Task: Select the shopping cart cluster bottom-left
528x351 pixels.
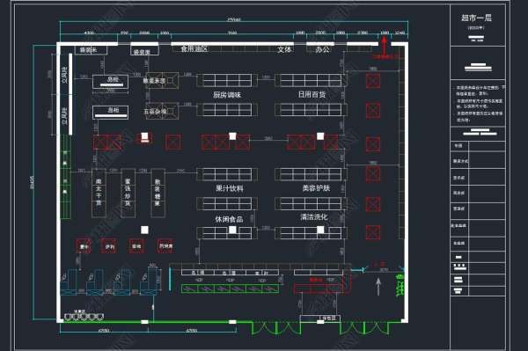Action: coord(84,317)
